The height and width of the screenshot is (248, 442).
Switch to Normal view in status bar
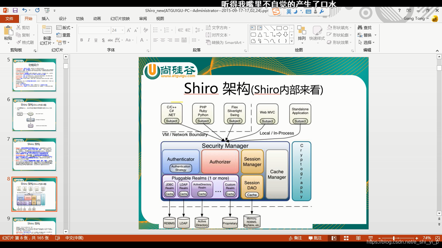coord(334,238)
